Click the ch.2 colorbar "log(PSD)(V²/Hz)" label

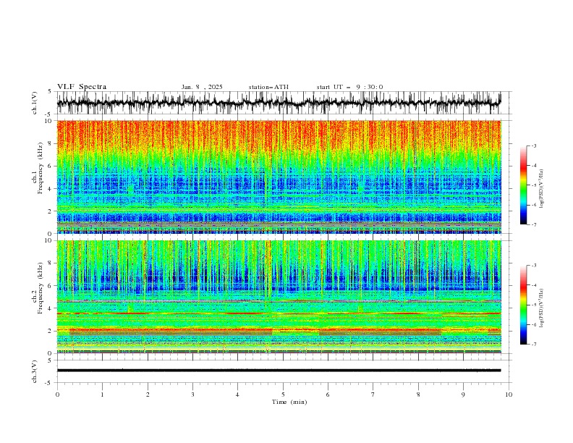pyautogui.click(x=542, y=308)
